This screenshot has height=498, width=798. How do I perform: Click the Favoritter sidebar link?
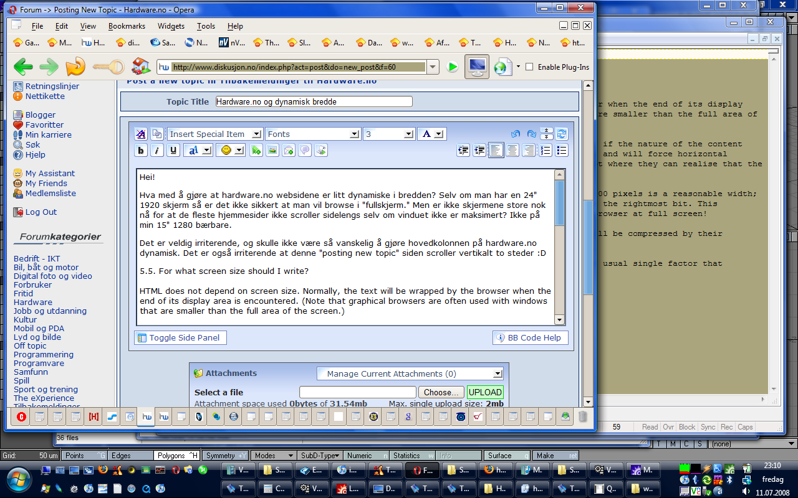[44, 125]
